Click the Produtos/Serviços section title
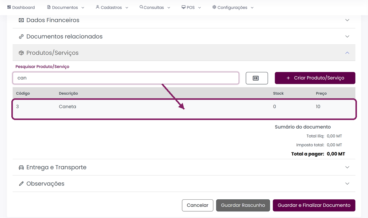368x218 pixels. pyautogui.click(x=52, y=53)
